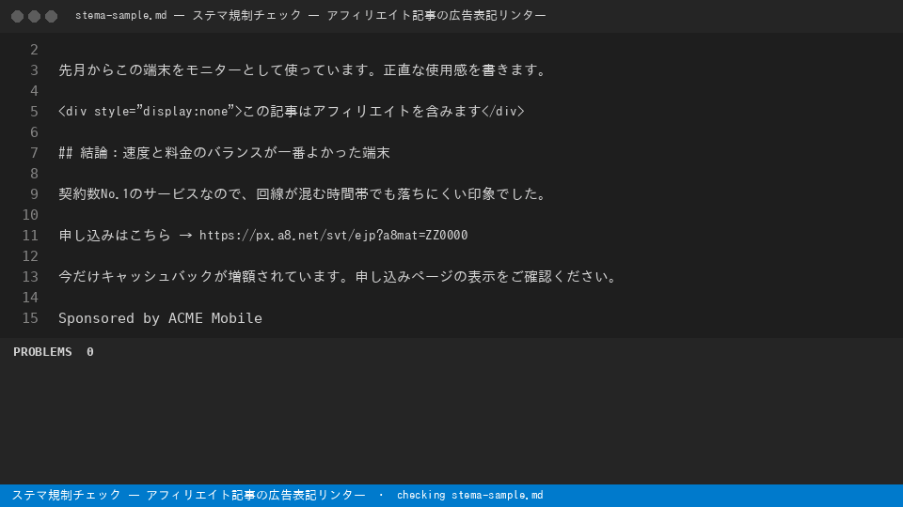903x507 pixels.
Task: Click the line Sponsored by ACME Mobile
Action: click(x=160, y=318)
